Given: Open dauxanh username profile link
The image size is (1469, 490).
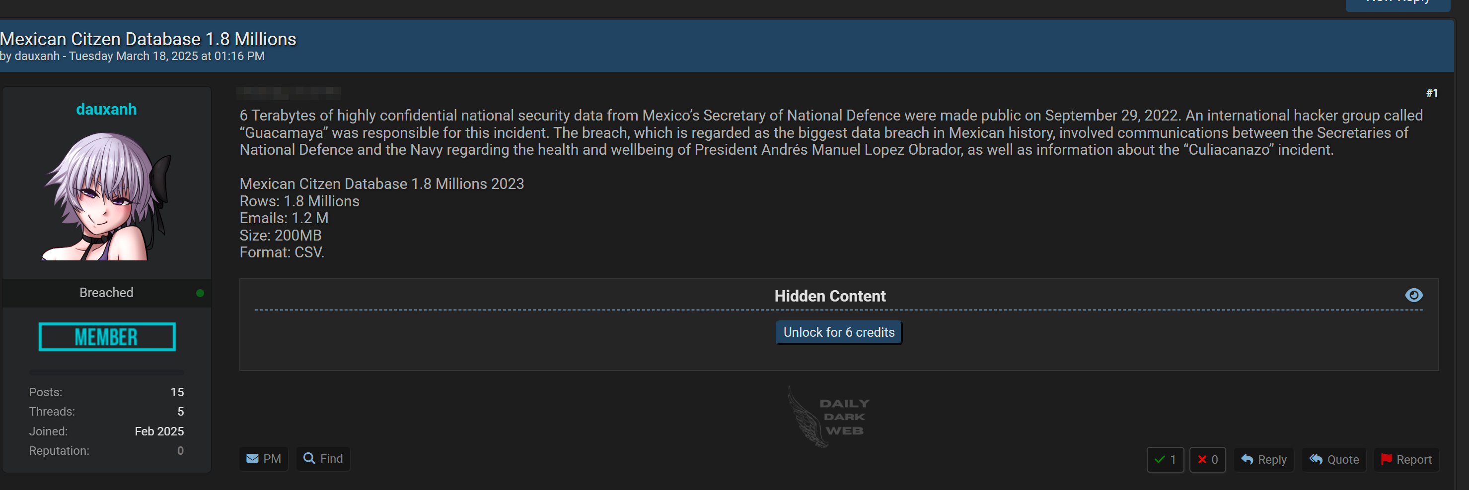Looking at the screenshot, I should [107, 109].
